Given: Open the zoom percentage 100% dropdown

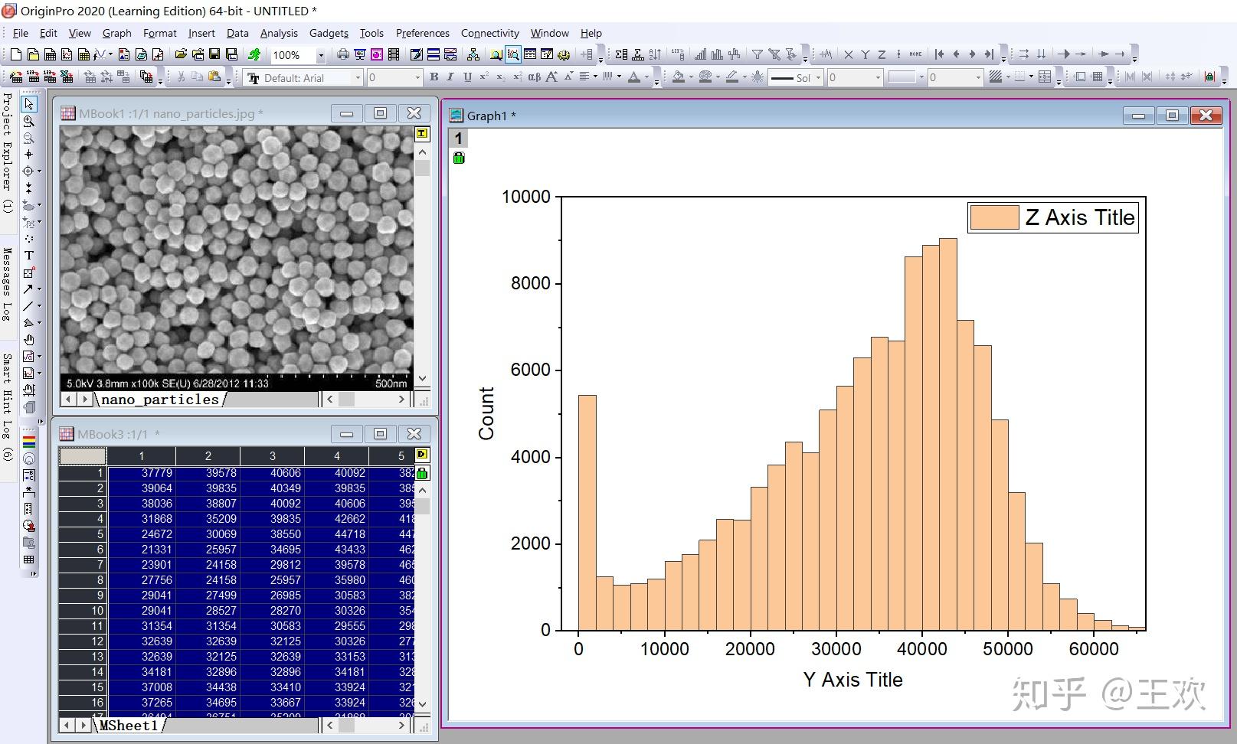Looking at the screenshot, I should point(321,55).
